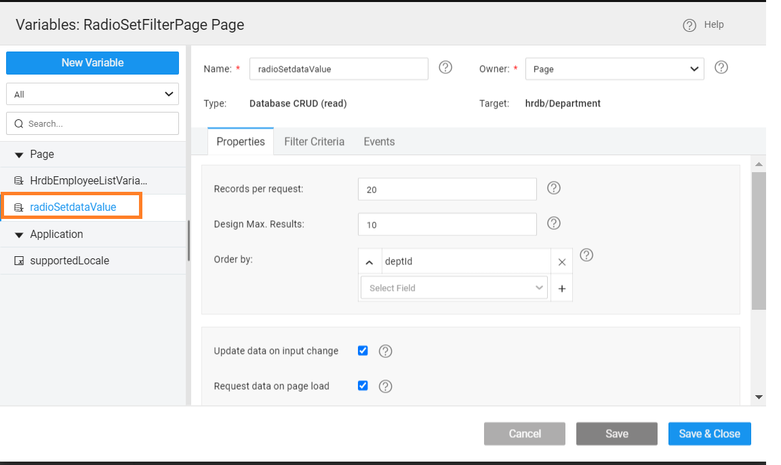Image resolution: width=781 pixels, height=465 pixels.
Task: Open the All variable filter dropdown
Action: (x=92, y=94)
